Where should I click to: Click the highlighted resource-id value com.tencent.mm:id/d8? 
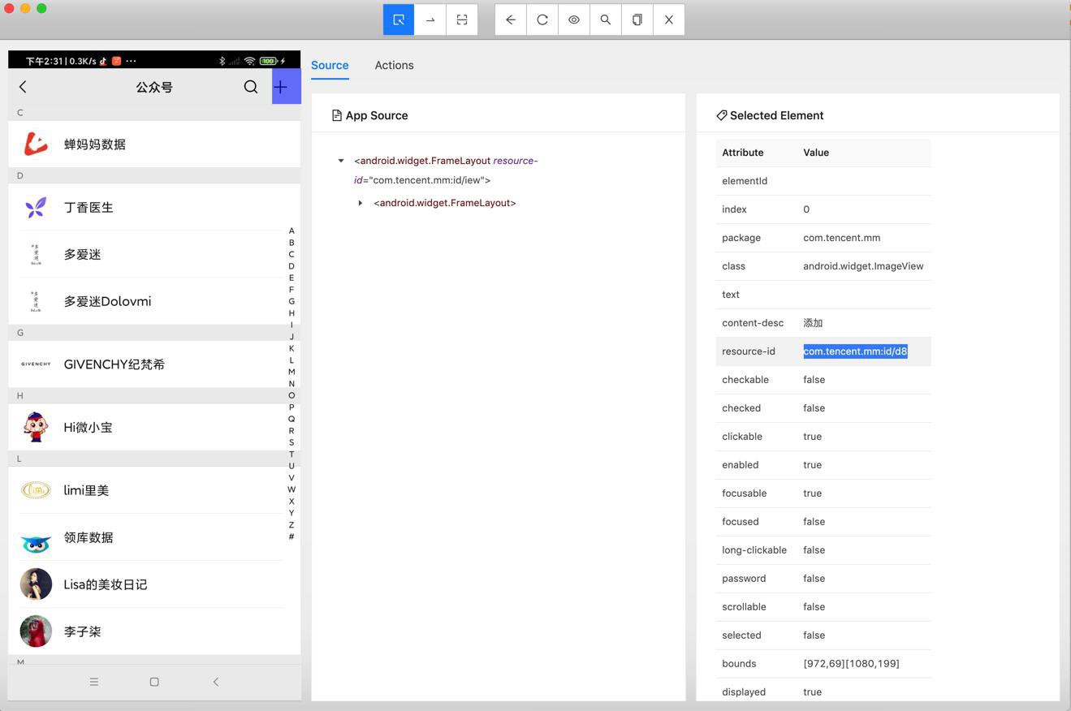(x=855, y=351)
